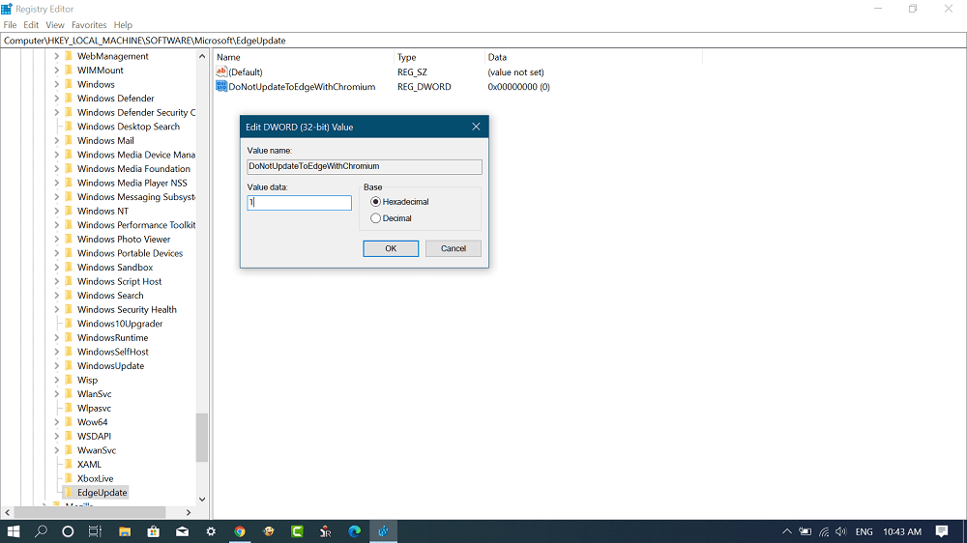Select the Windows Security Health key

click(x=127, y=309)
